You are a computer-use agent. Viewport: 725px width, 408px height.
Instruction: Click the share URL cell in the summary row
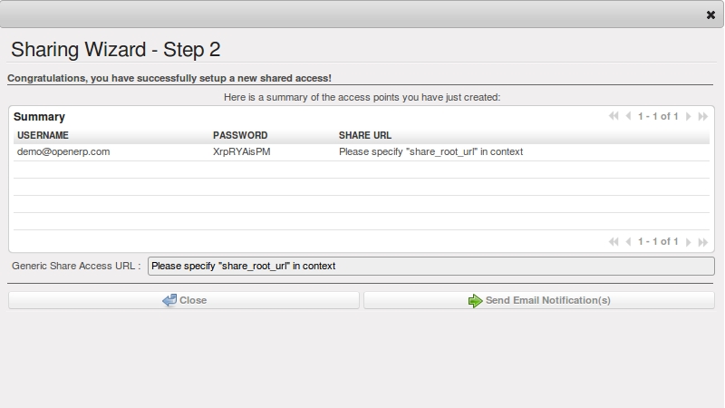[x=430, y=152]
